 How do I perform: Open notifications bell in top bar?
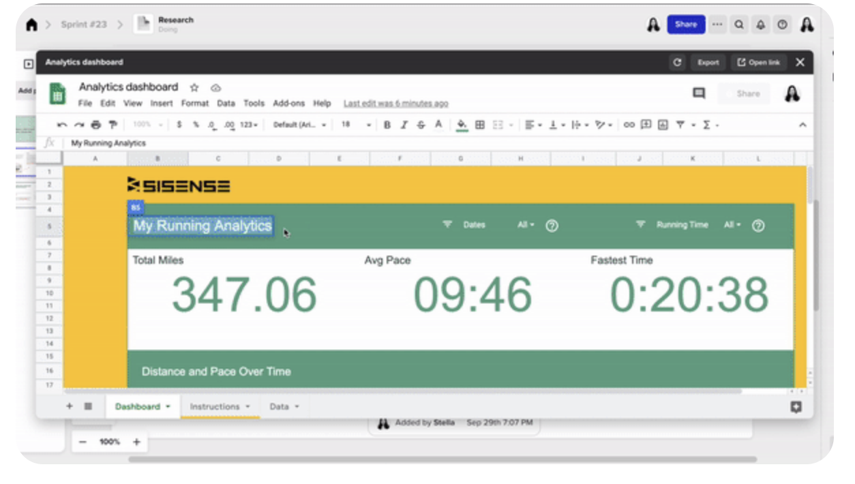[x=761, y=25]
